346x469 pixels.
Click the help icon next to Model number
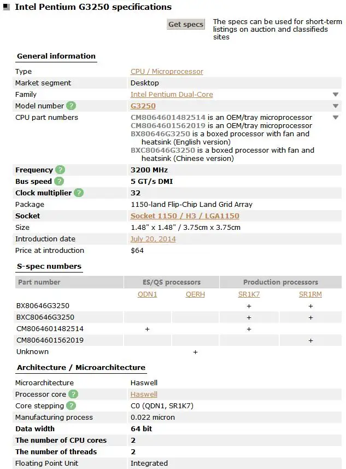pos(71,106)
